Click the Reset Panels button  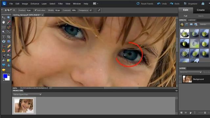pos(145,4)
